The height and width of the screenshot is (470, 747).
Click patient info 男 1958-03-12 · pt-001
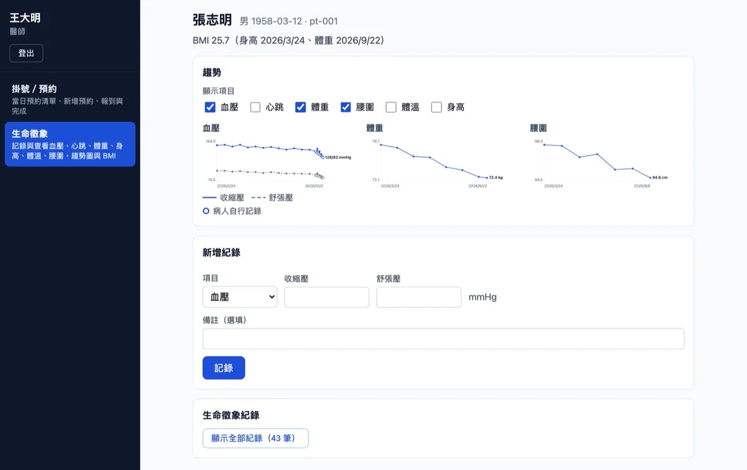tap(289, 22)
